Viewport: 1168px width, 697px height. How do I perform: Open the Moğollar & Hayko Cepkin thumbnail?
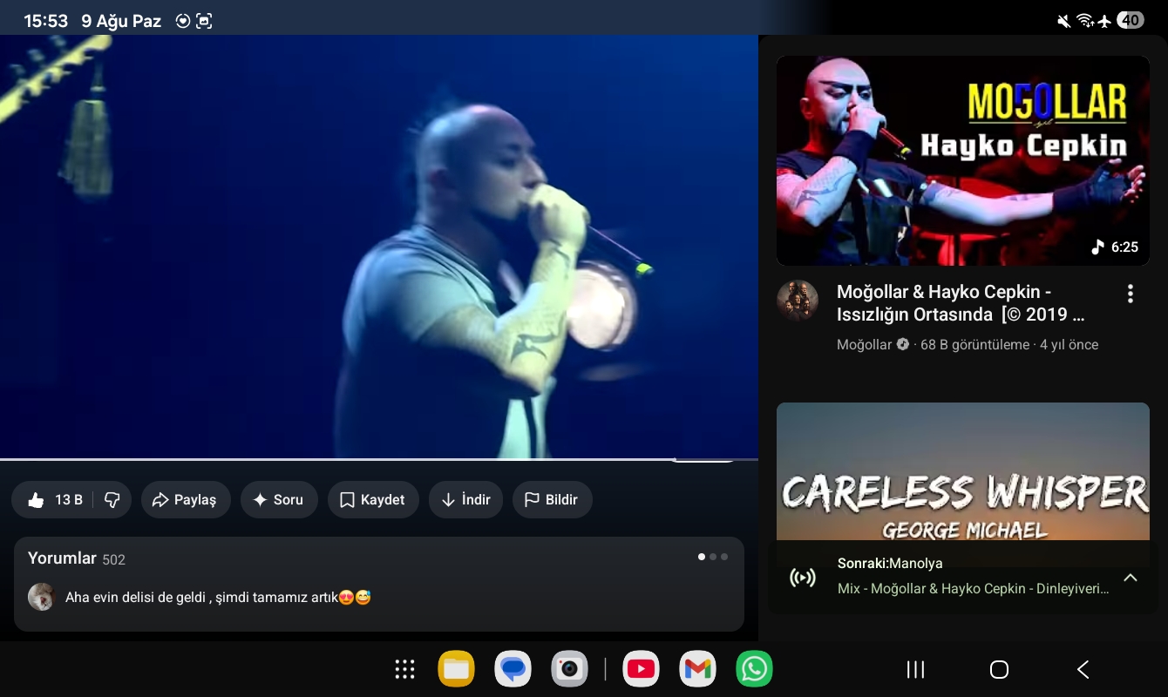point(963,160)
